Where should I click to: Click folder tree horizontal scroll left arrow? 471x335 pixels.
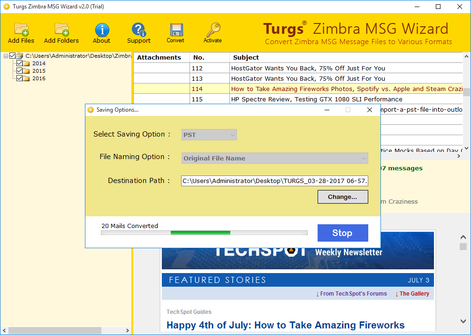(x=4, y=330)
